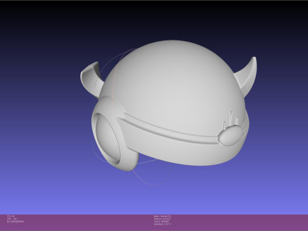Viewport: 308px width, 231px height.
Task: Click the mesh vertices and faces info text
Action: coord(162,220)
